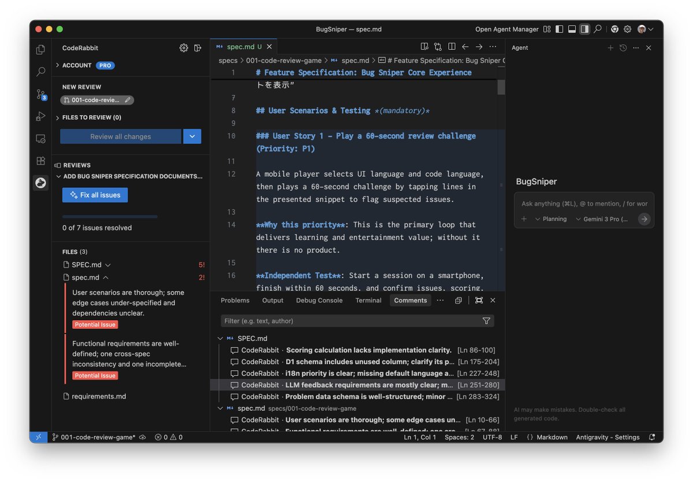Open the title bar search magnifier
The width and height of the screenshot is (693, 482).
[x=598, y=29]
